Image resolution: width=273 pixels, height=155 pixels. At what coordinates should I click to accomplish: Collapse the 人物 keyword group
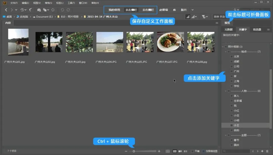pyautogui.click(x=226, y=91)
